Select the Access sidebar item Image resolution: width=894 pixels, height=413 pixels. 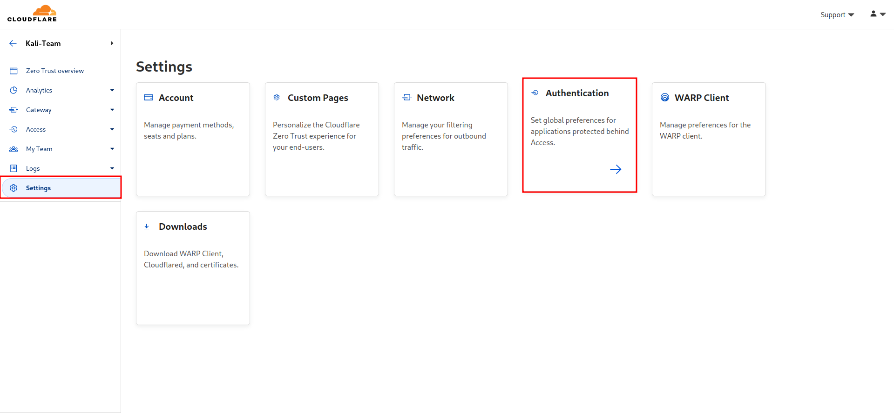coord(61,129)
